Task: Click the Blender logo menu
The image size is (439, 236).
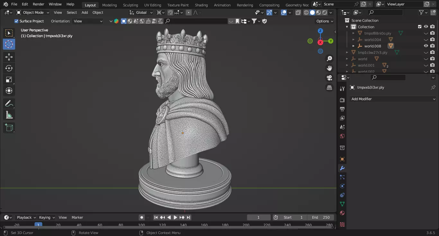Action: 5,4
